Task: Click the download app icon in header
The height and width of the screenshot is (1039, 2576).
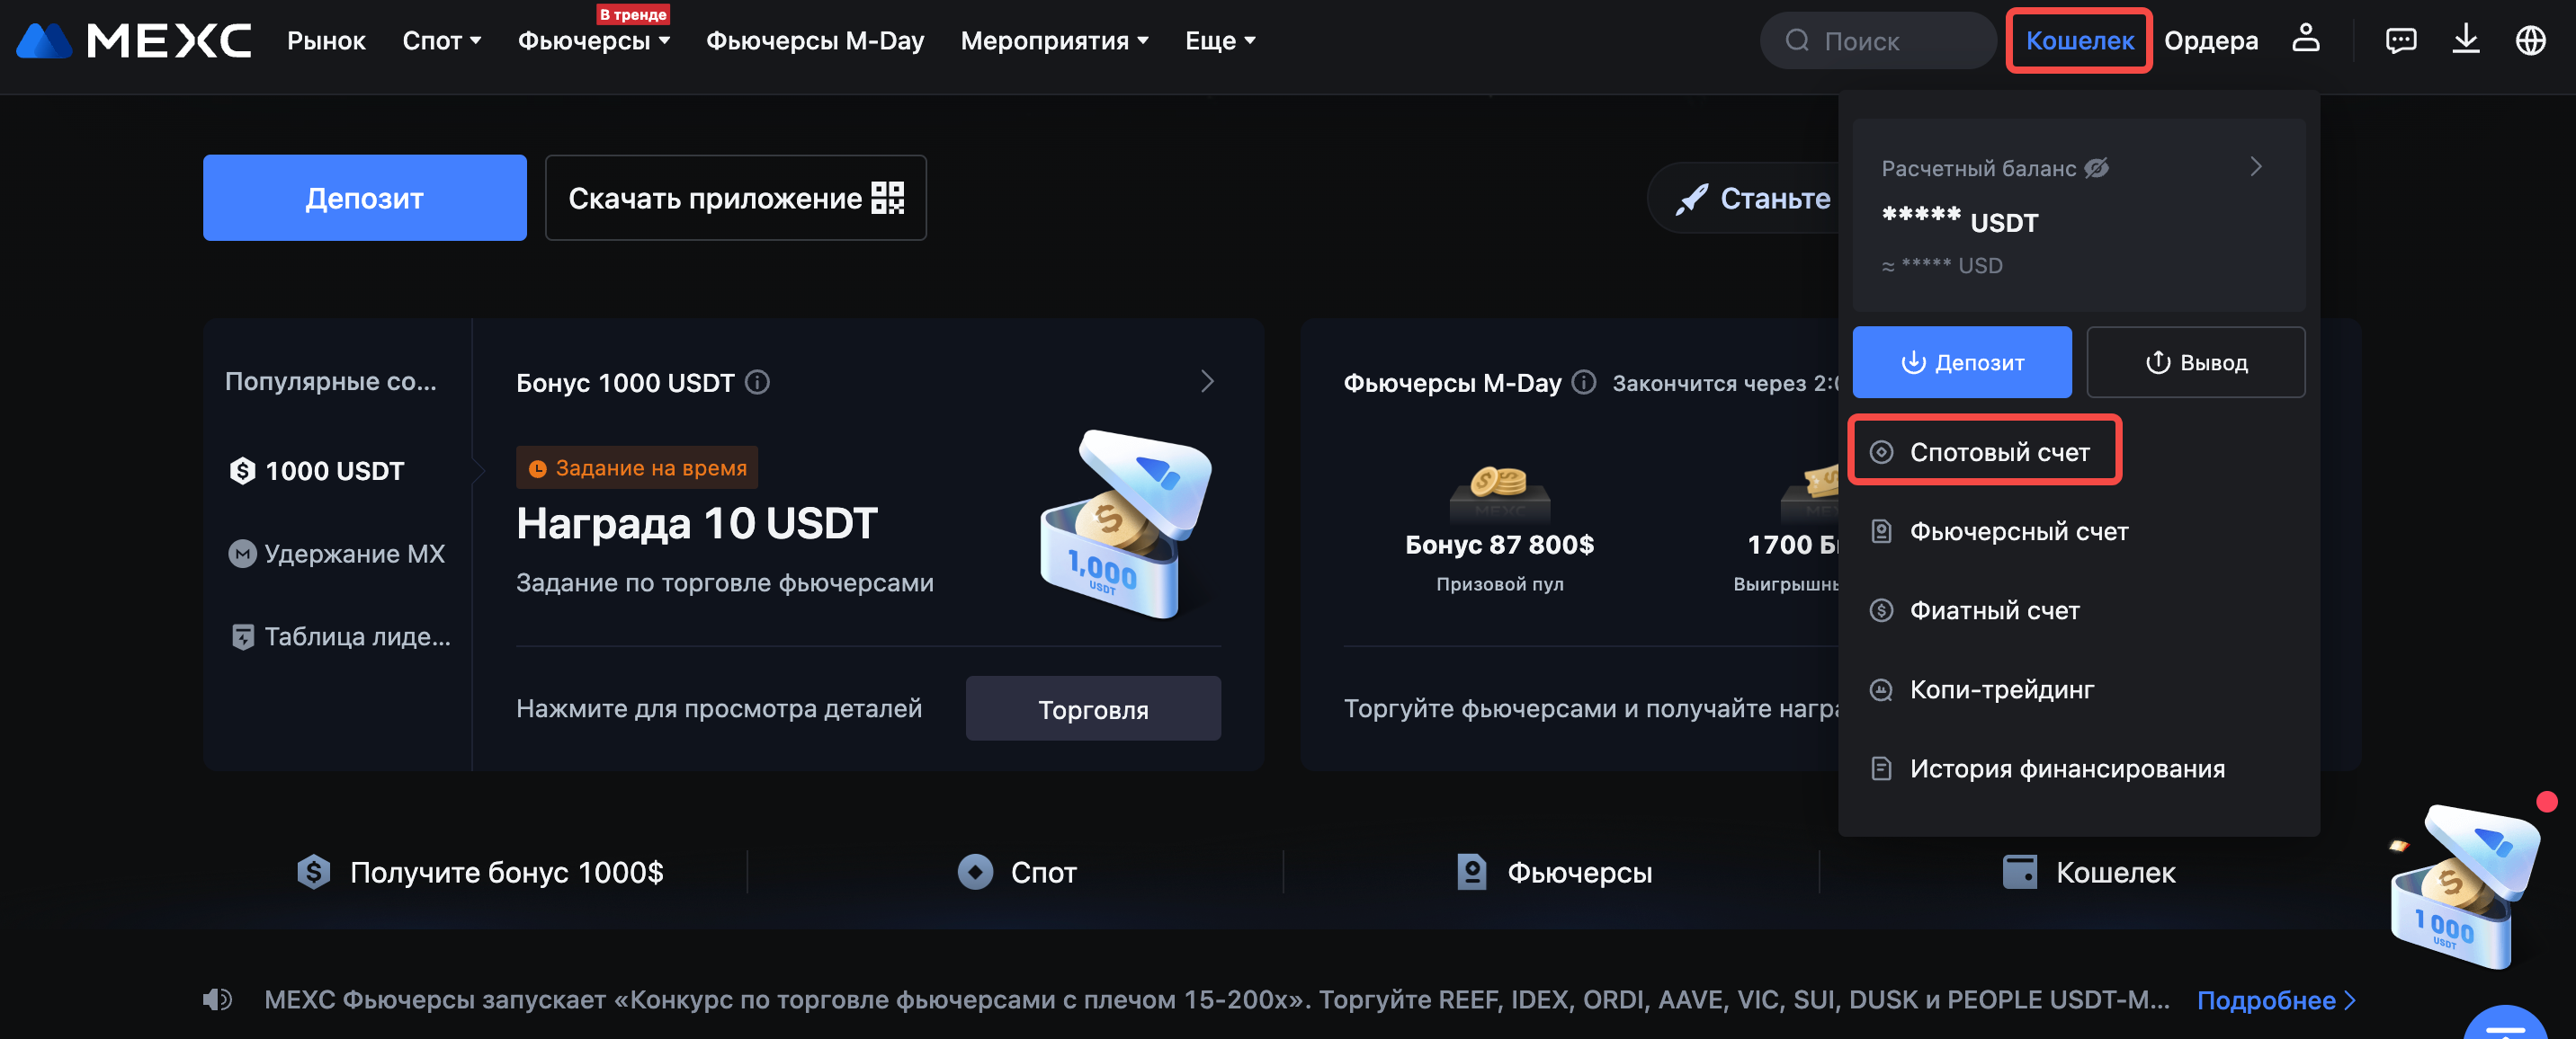Action: point(2466,40)
